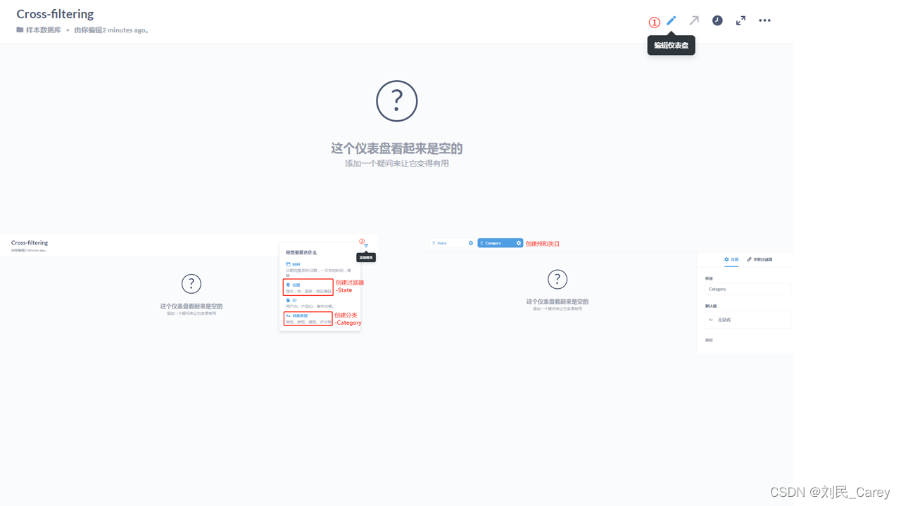Select the 位置 location filter option

[308, 287]
